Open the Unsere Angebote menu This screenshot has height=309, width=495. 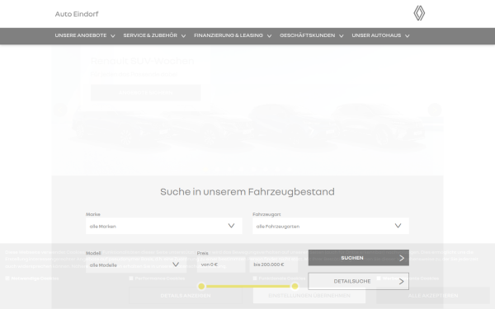click(85, 35)
